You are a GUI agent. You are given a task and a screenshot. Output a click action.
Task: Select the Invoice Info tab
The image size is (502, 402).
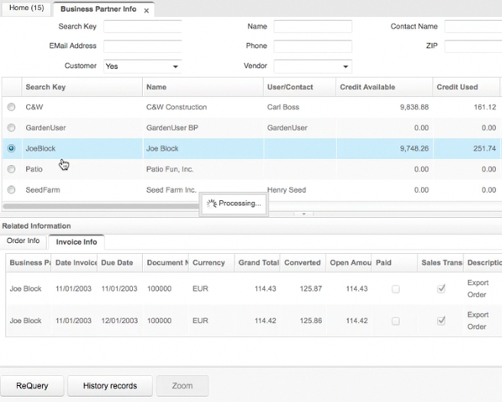(x=76, y=242)
